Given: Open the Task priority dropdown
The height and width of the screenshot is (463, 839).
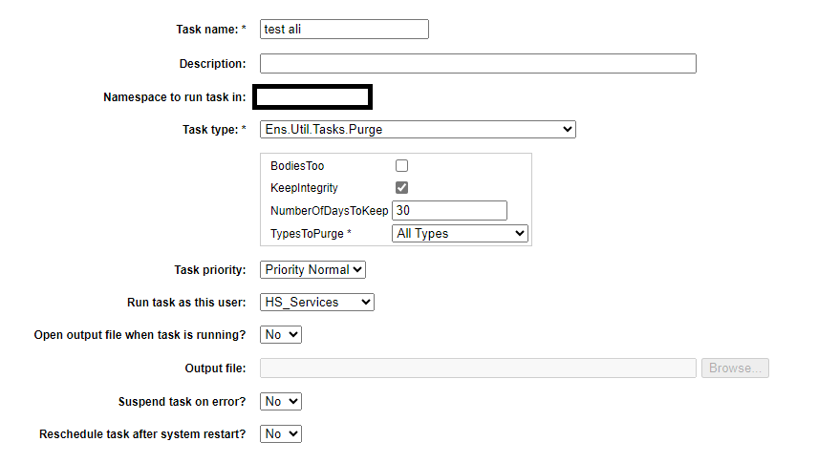Looking at the screenshot, I should tap(312, 270).
